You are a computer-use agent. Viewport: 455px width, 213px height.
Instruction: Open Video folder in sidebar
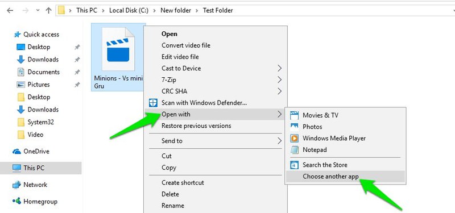[35, 135]
